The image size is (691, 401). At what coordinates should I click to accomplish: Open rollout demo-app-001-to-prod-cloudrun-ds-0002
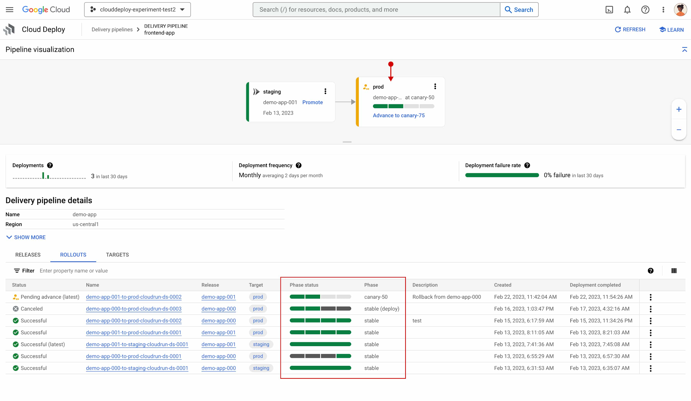(x=133, y=297)
